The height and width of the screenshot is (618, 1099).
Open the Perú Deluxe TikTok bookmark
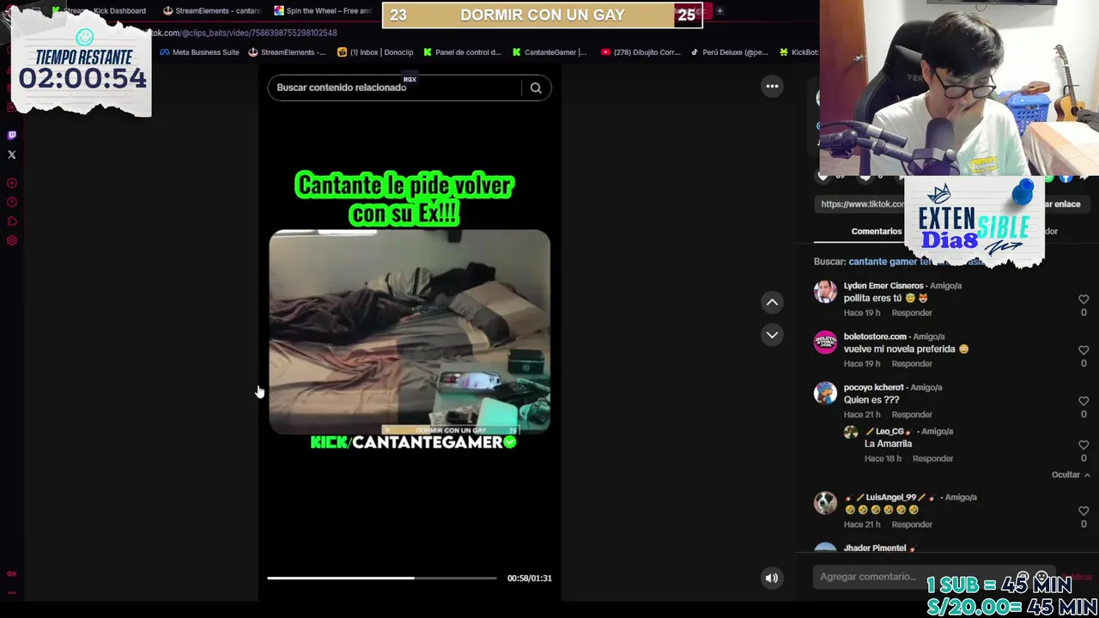[729, 52]
